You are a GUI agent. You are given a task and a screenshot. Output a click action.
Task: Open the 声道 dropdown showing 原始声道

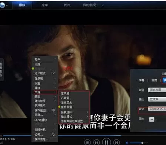click(157, 90)
